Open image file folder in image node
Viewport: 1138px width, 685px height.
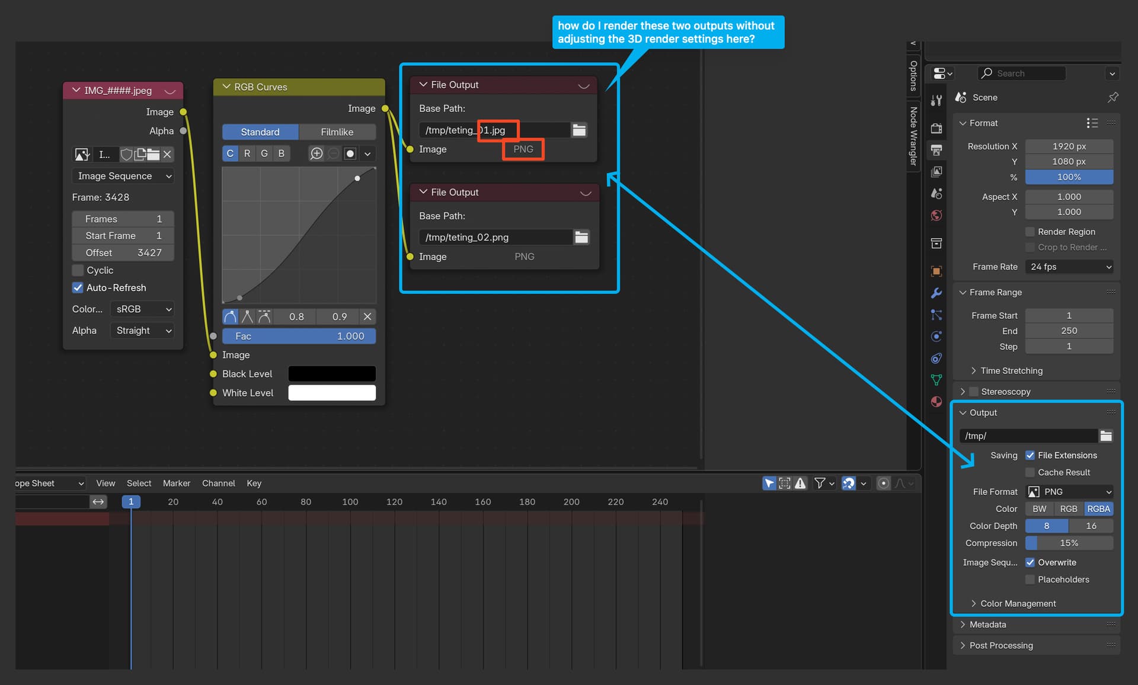(x=154, y=155)
